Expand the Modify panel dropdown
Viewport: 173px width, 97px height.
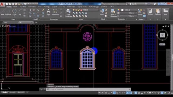point(37,19)
